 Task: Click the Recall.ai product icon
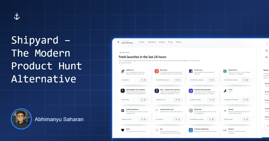(225, 130)
